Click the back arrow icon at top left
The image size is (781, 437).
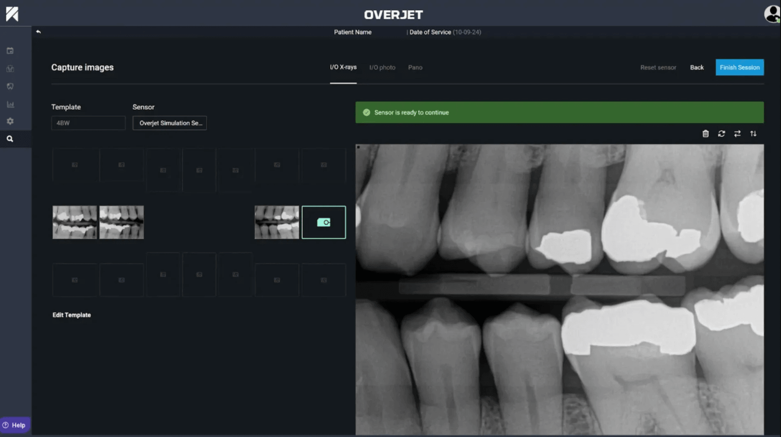38,32
